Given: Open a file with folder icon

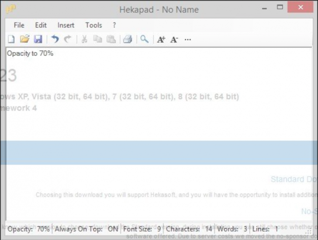Looking at the screenshot, I should 25,39.
